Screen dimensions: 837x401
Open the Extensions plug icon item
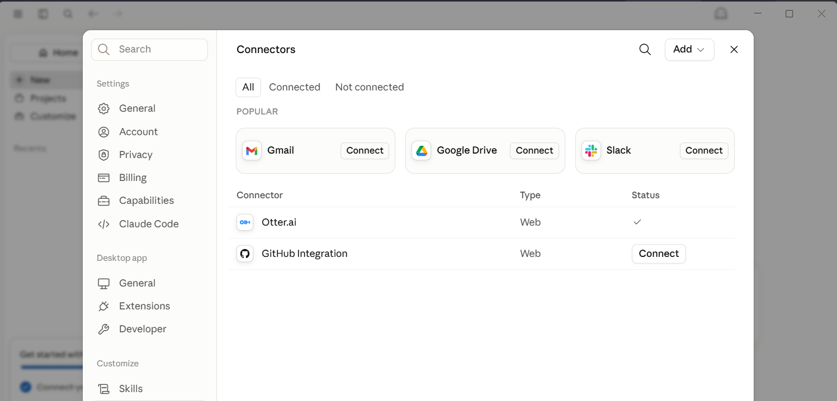[x=133, y=306]
